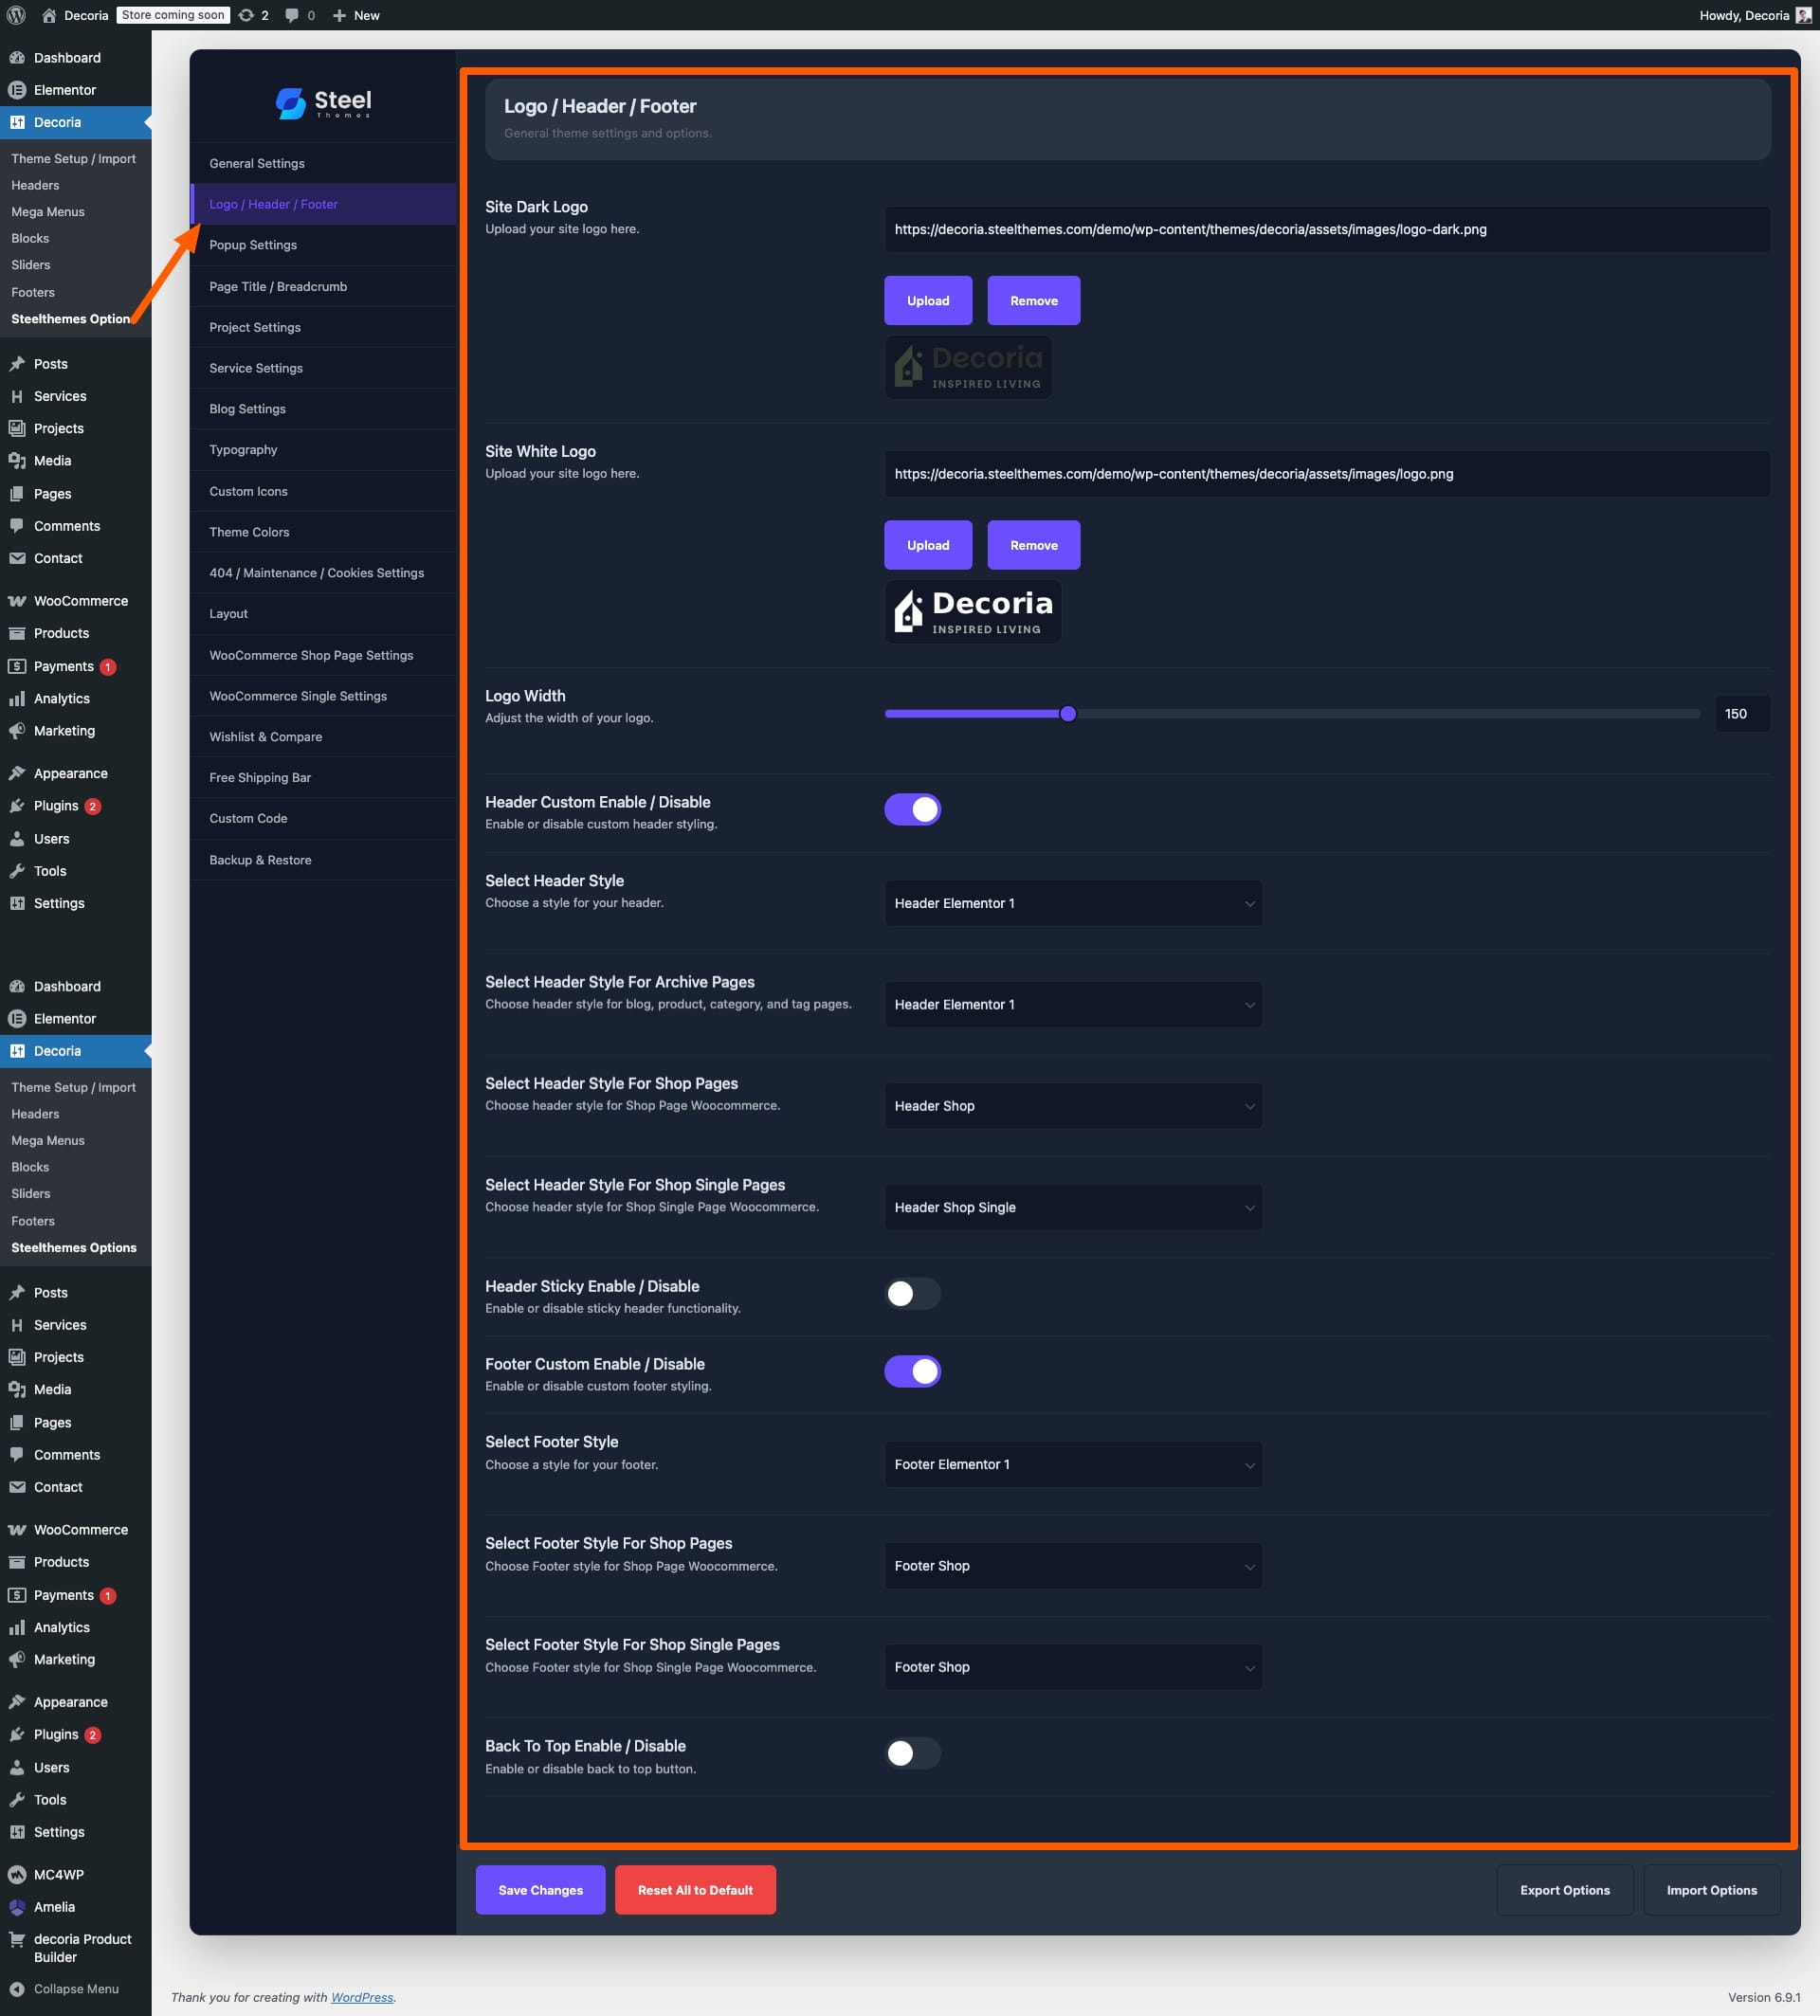Click Reset All to Default button
This screenshot has height=2016, width=1820.
click(x=695, y=1890)
